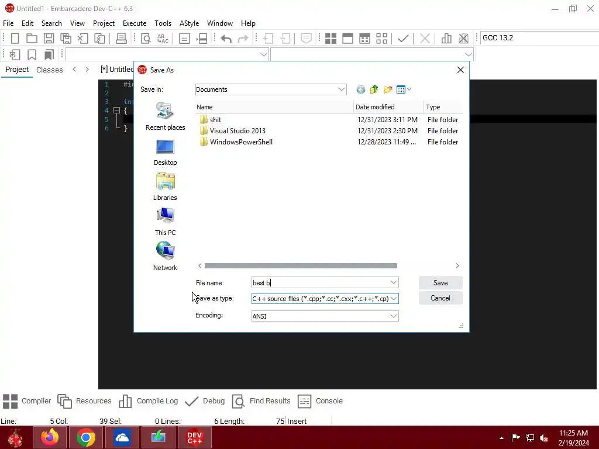Click the Compile & Run toolbar icon
Screen dimensions: 599x449
point(365,38)
